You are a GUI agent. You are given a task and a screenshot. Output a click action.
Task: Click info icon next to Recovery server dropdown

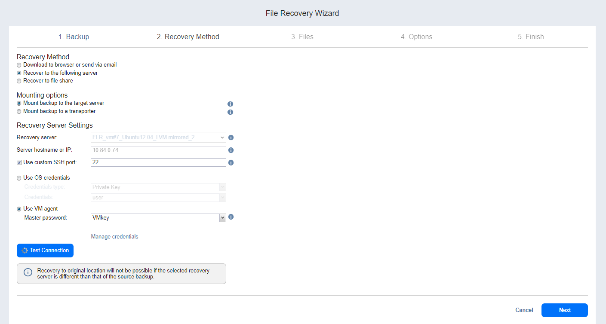[x=231, y=138]
